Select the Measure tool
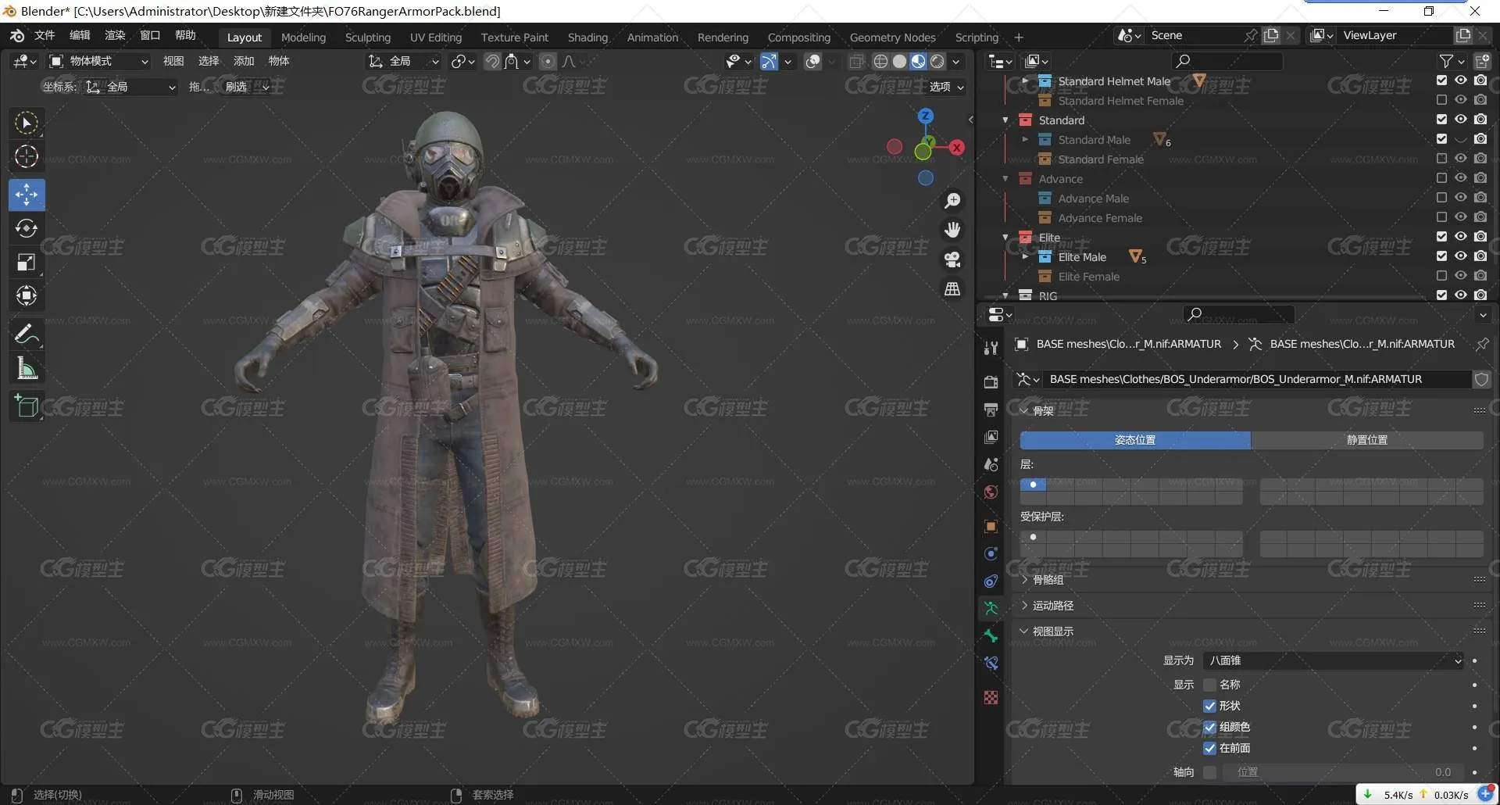 click(27, 368)
